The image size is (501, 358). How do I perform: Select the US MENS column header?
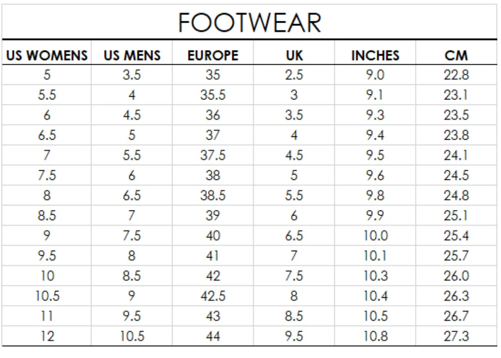click(x=132, y=56)
